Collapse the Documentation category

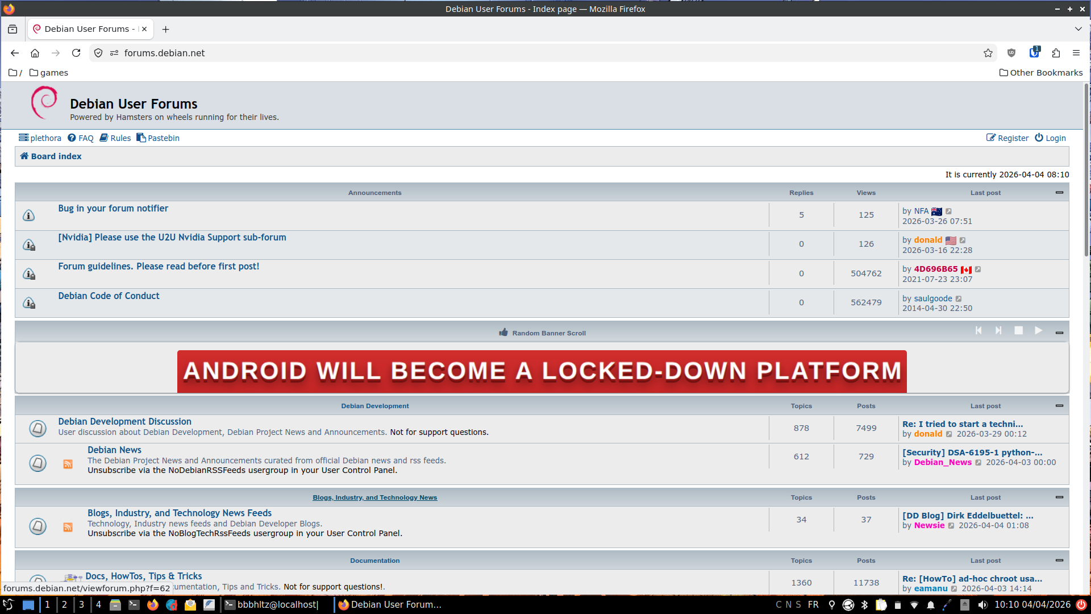[1059, 560]
